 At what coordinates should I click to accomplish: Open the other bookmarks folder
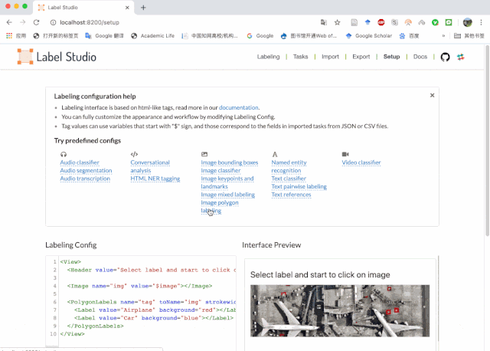469,36
